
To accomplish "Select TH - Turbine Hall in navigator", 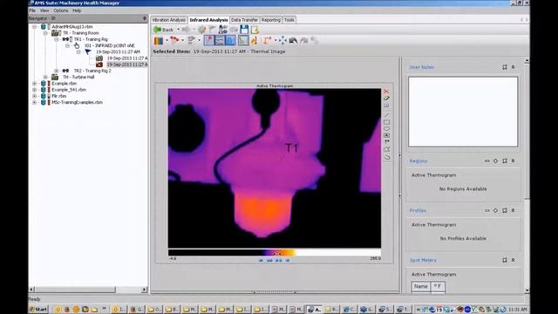I will 78,77.
